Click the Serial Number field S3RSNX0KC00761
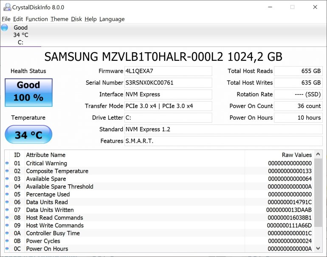The image size is (327, 257). [168, 83]
